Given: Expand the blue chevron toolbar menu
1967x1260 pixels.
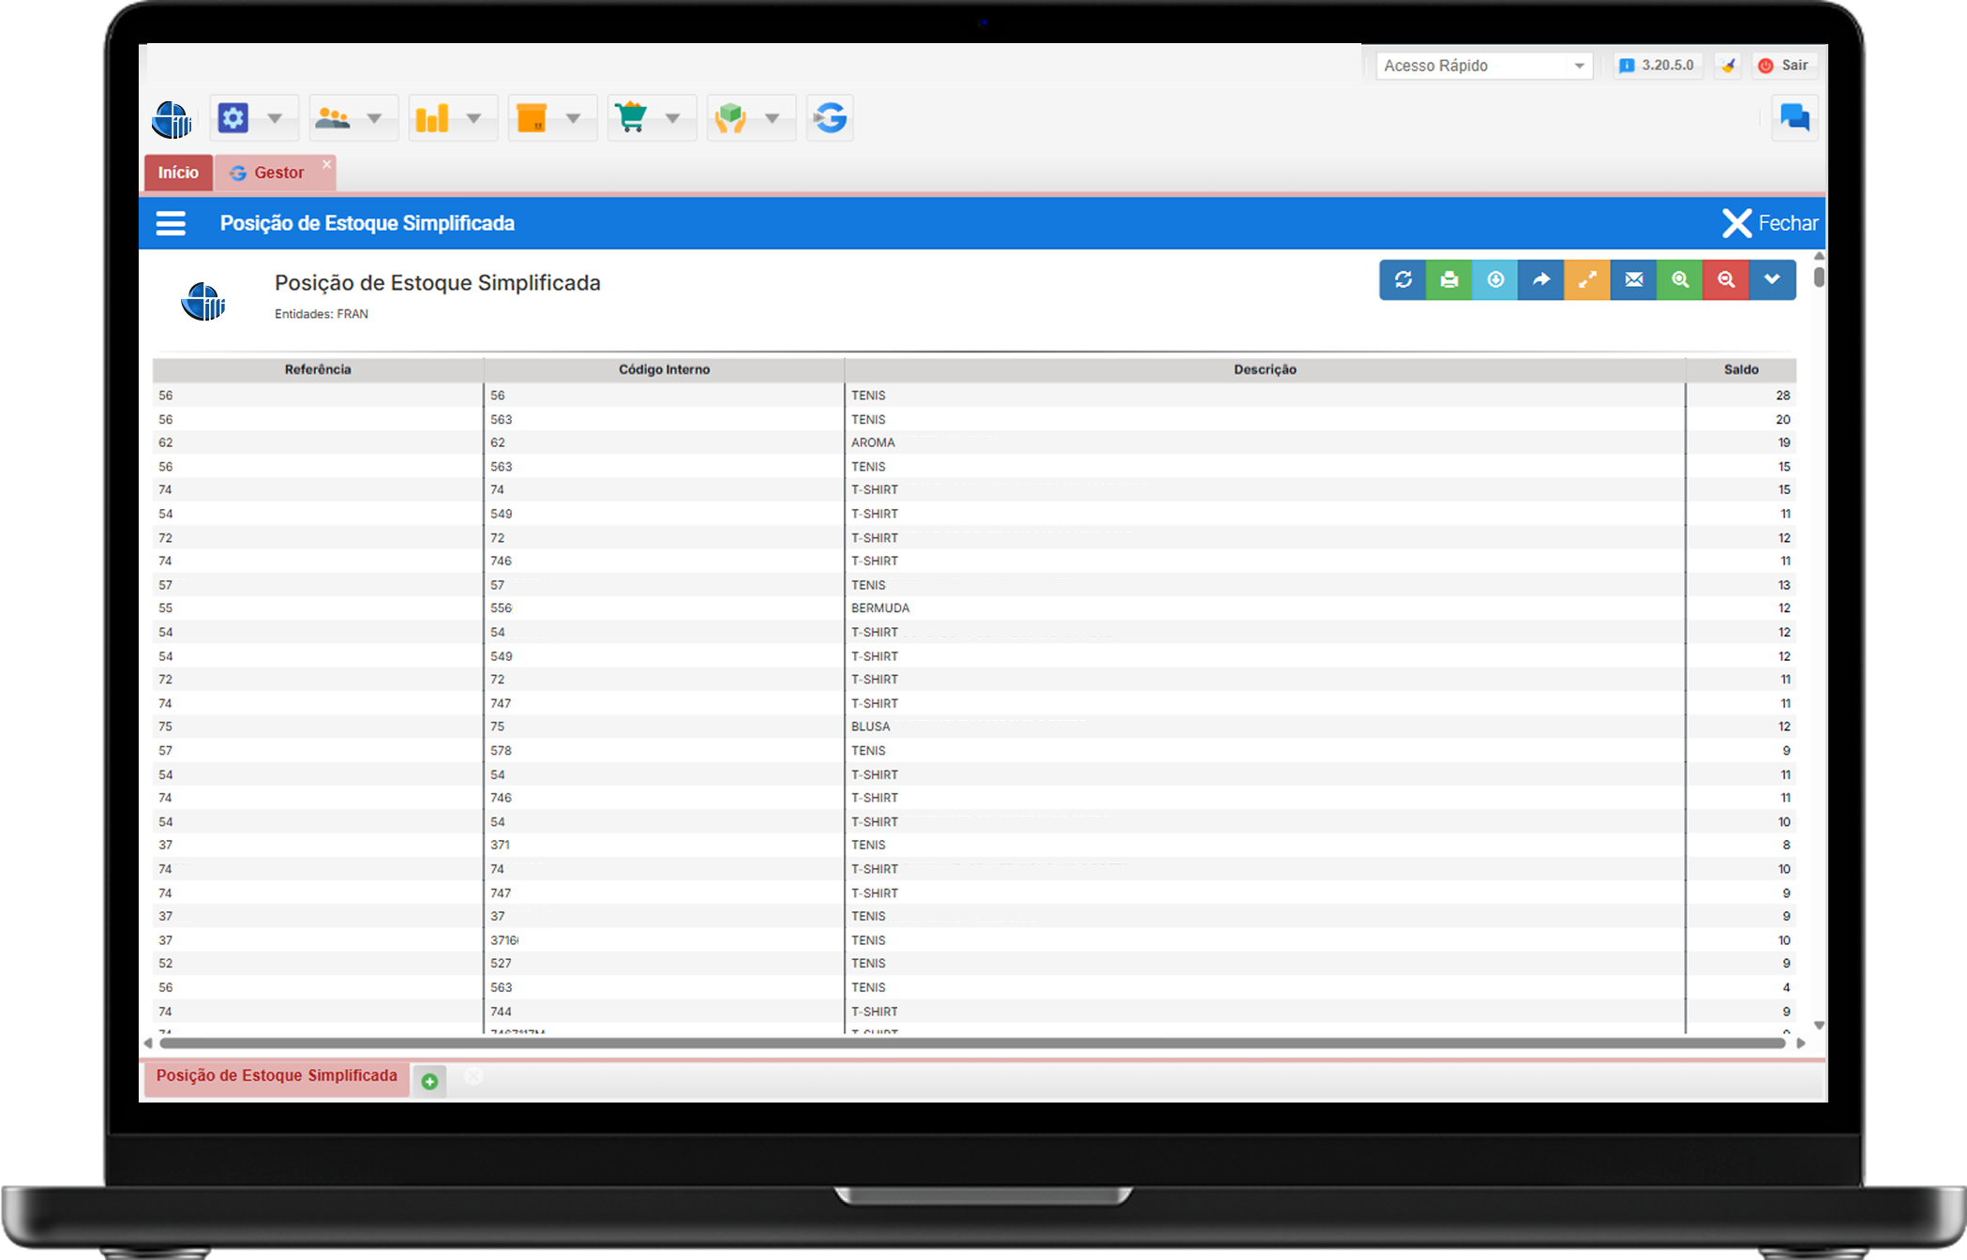Looking at the screenshot, I should coord(1772,279).
